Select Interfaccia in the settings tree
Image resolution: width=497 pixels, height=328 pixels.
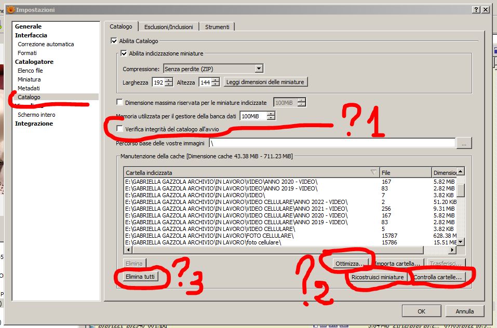pyautogui.click(x=31, y=35)
